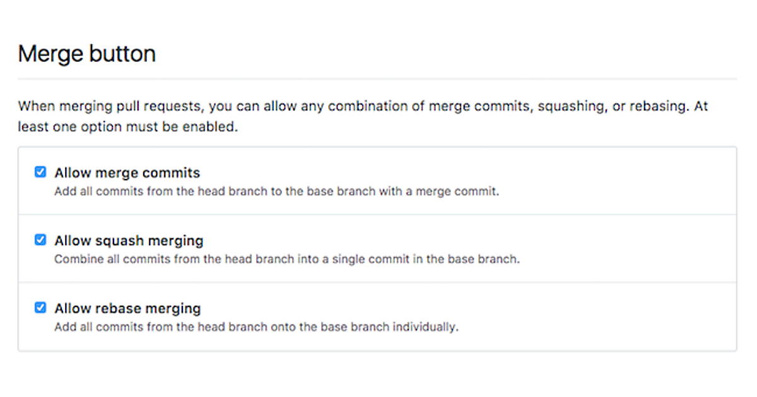Click the "Allow rebase merging" label text
757x397 pixels.
click(x=127, y=309)
